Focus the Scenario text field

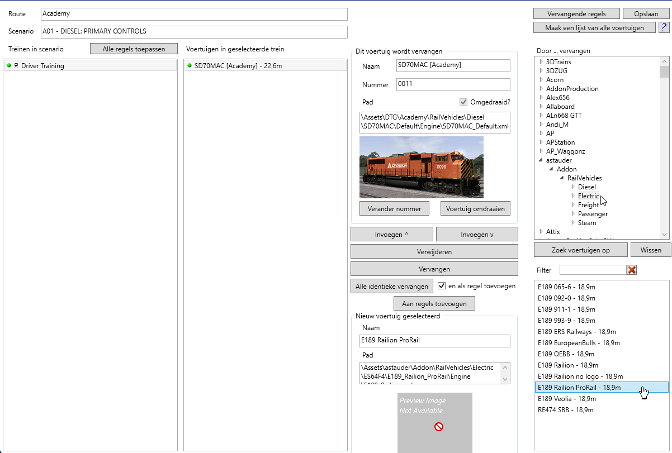coord(195,32)
